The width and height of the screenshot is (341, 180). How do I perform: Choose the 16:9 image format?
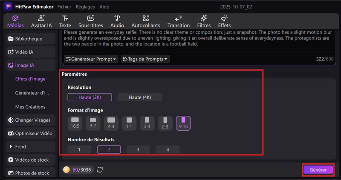(75, 123)
